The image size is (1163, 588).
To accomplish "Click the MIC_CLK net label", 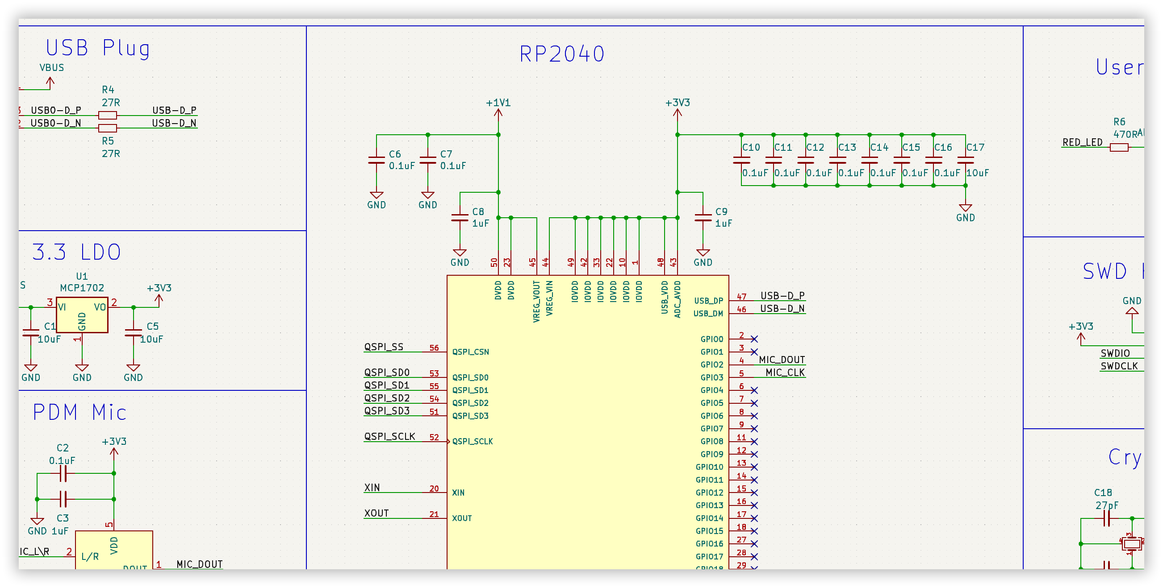I will pyautogui.click(x=785, y=372).
